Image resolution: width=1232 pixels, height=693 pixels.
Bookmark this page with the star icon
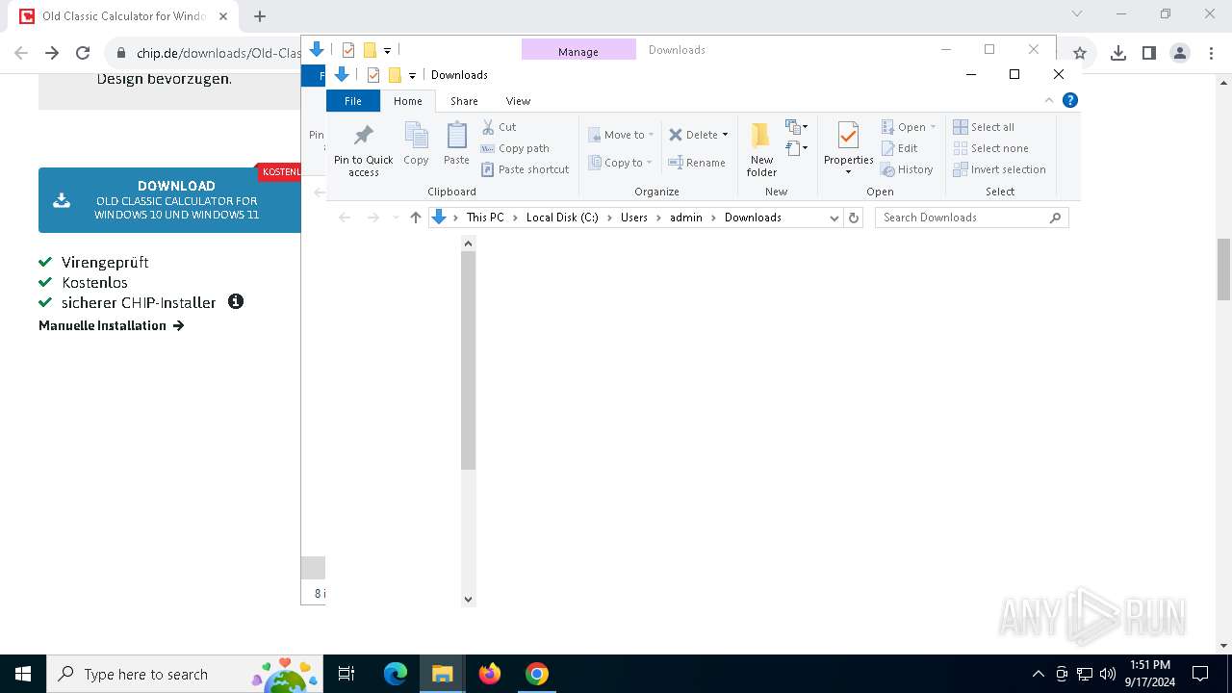tap(1080, 53)
